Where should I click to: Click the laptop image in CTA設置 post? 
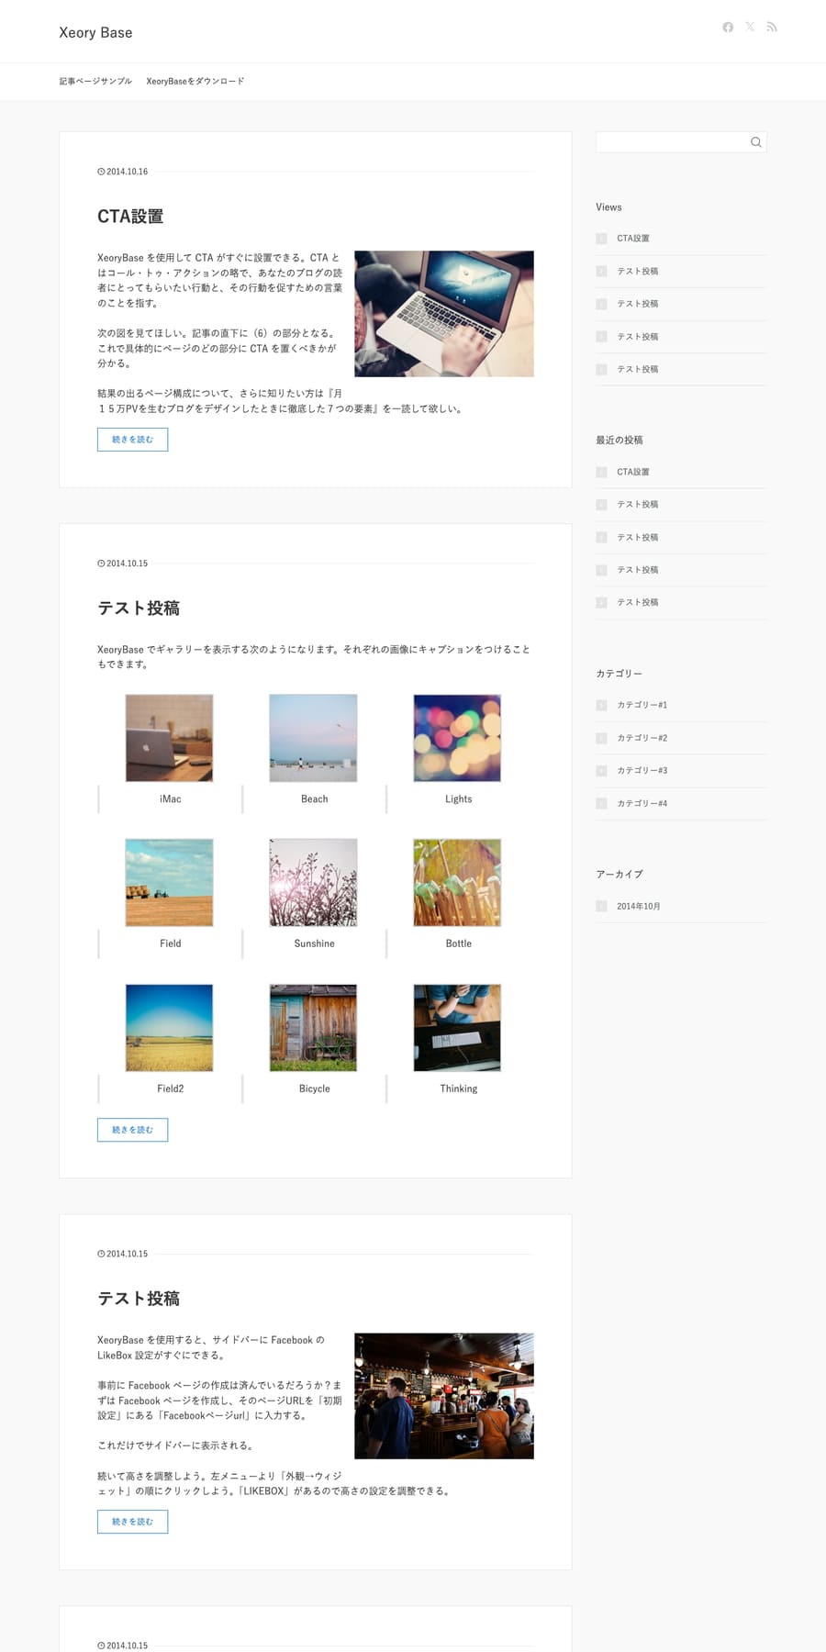point(444,314)
